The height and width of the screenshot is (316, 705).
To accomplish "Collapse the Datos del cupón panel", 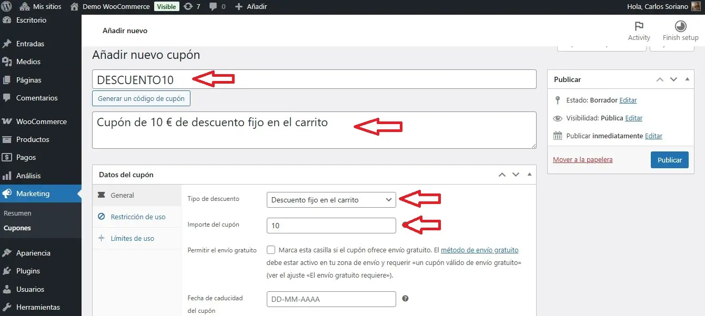I will 529,175.
